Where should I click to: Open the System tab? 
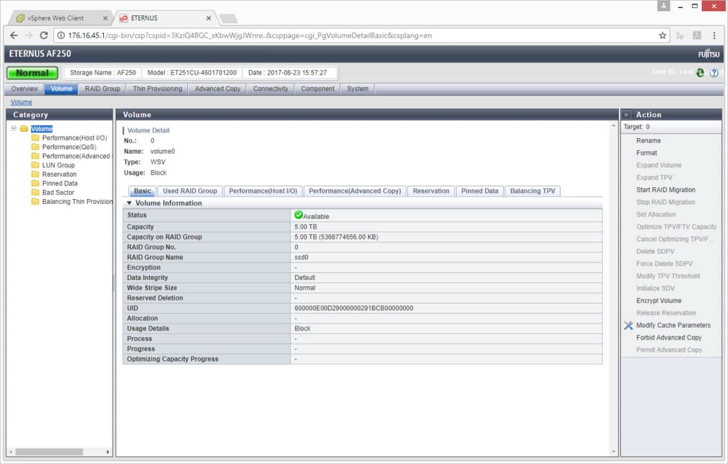pyautogui.click(x=358, y=88)
